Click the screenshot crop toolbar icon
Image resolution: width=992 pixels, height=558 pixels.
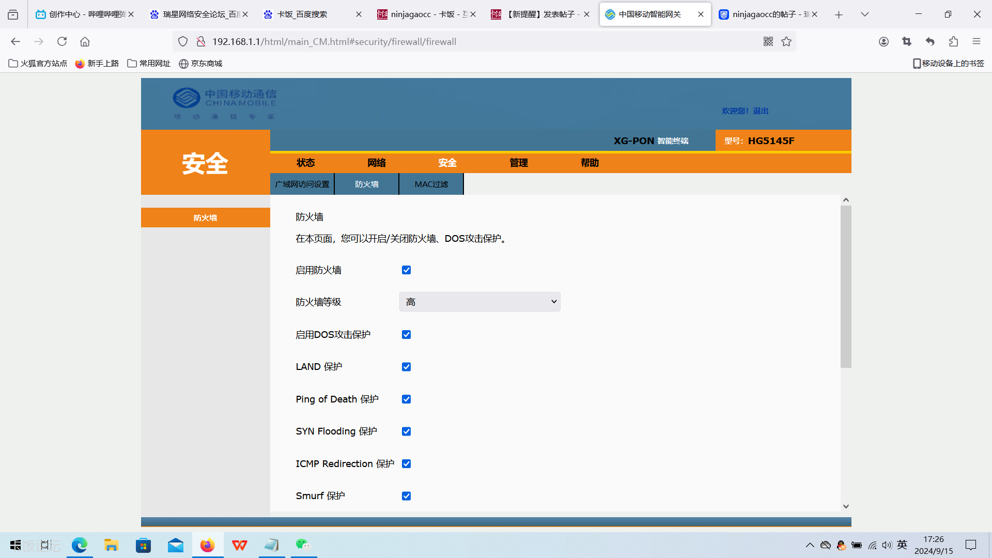(x=907, y=41)
